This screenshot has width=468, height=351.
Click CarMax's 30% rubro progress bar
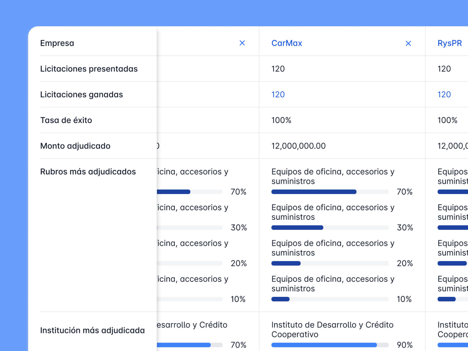(330, 228)
